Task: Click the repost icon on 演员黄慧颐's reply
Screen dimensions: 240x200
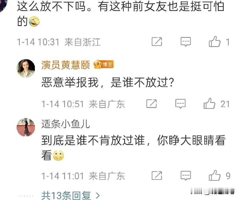Action: 151,104
